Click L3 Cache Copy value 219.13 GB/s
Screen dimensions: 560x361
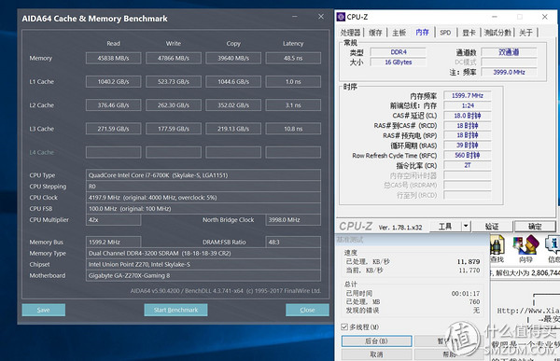pyautogui.click(x=233, y=129)
